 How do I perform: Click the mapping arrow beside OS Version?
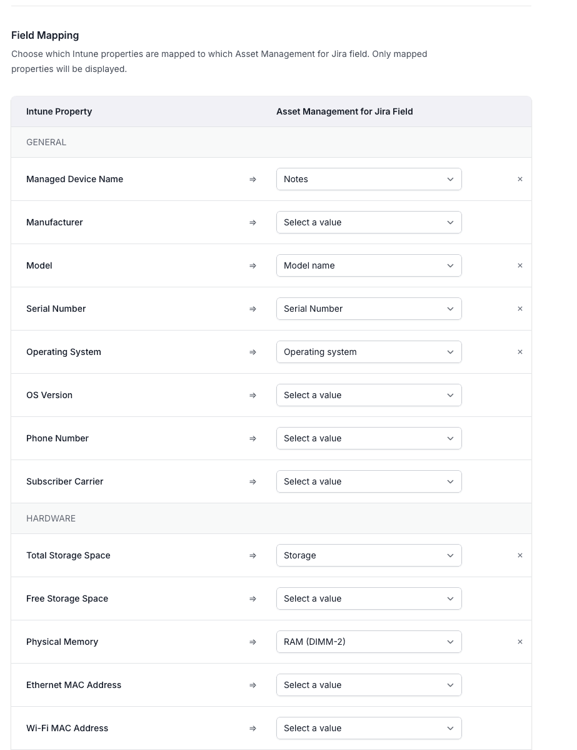tap(253, 395)
